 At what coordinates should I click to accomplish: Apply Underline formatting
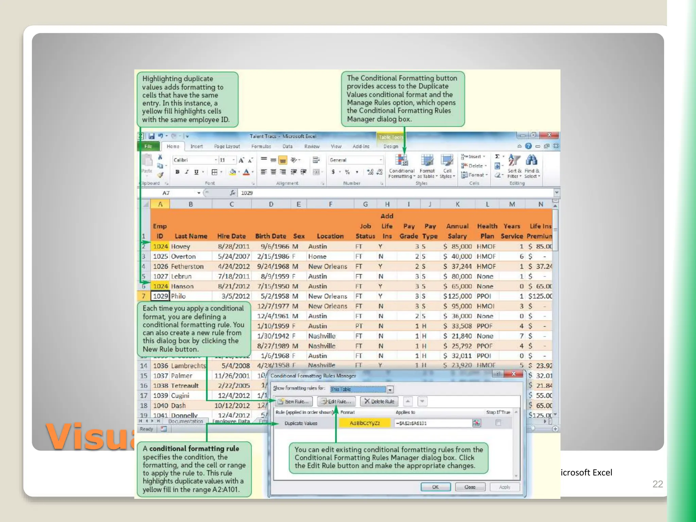pyautogui.click(x=196, y=172)
